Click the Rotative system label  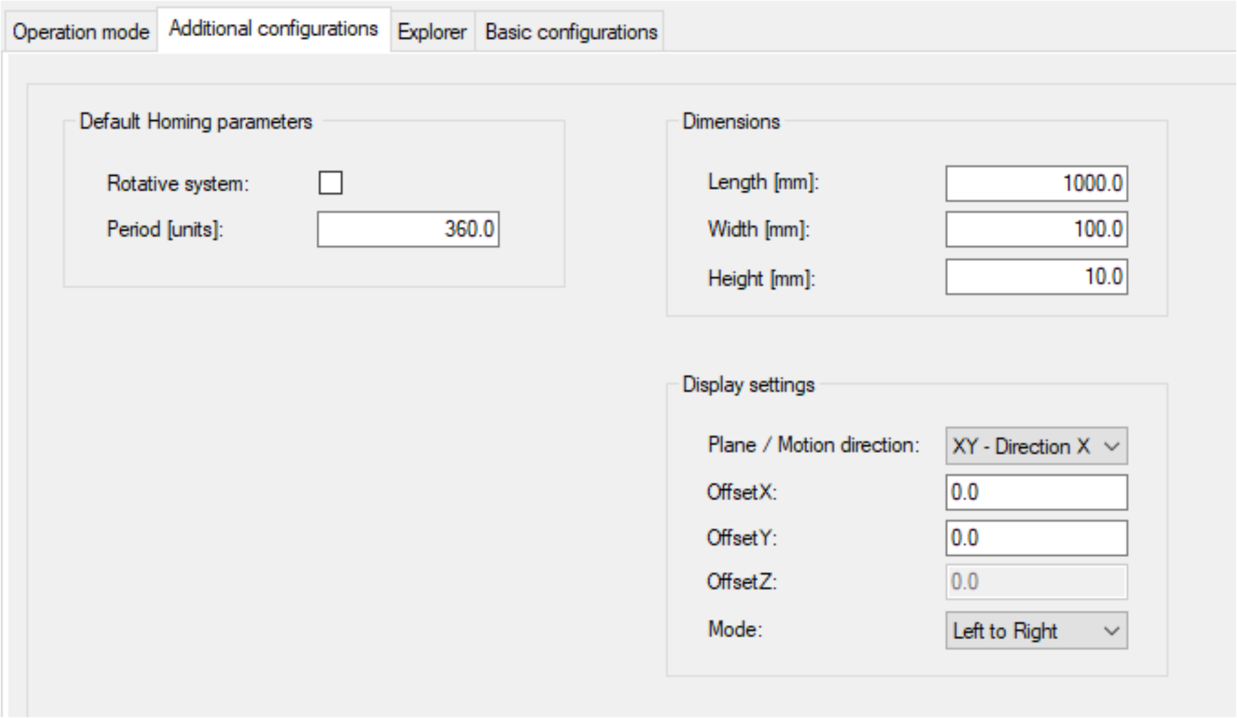(177, 184)
